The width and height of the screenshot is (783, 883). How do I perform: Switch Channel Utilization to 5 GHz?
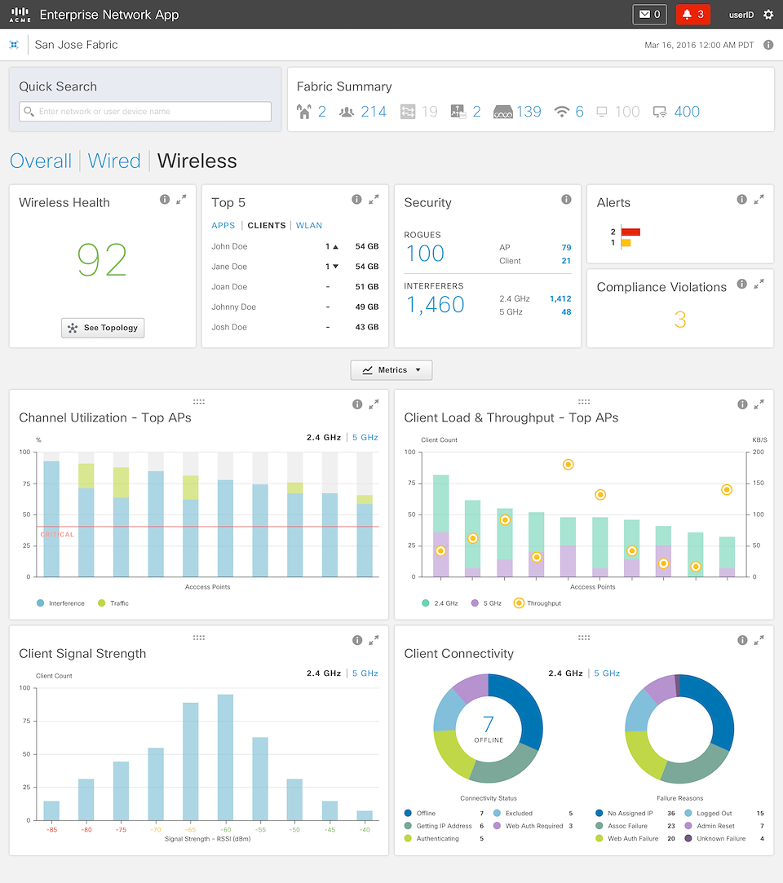pyautogui.click(x=365, y=438)
